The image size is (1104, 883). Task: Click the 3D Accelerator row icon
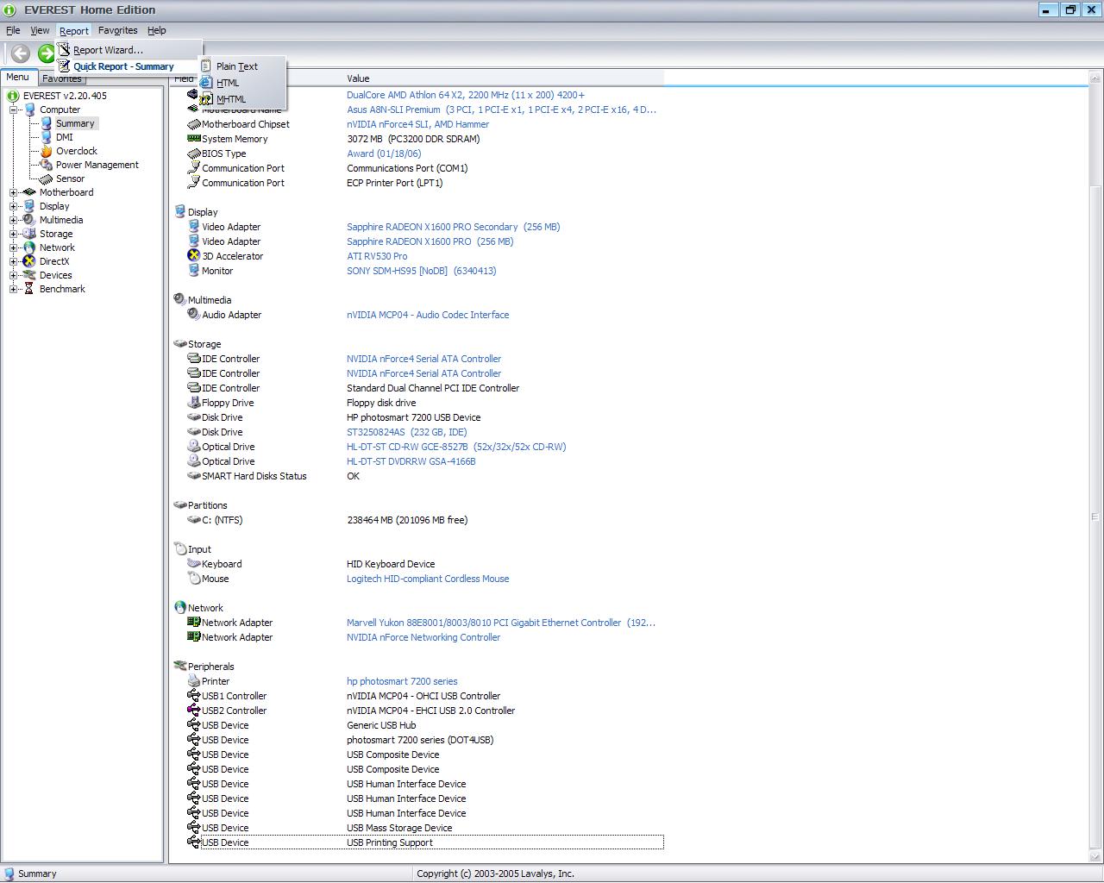(x=193, y=256)
